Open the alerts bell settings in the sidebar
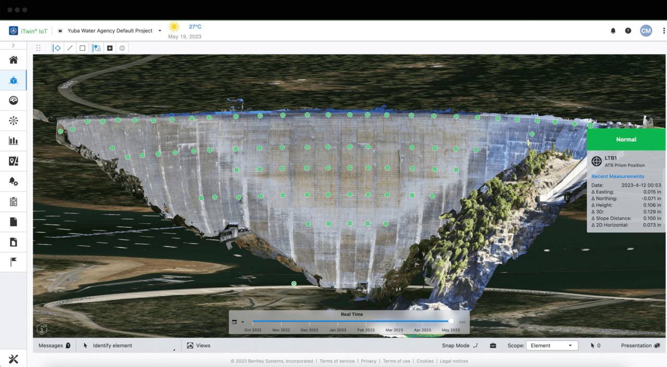 (14, 181)
